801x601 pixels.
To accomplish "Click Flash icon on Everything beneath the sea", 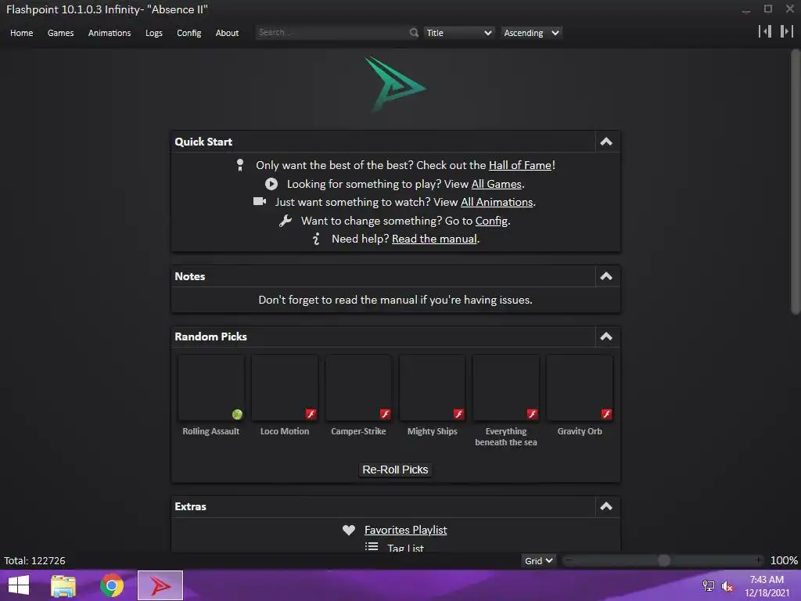I will pos(532,414).
